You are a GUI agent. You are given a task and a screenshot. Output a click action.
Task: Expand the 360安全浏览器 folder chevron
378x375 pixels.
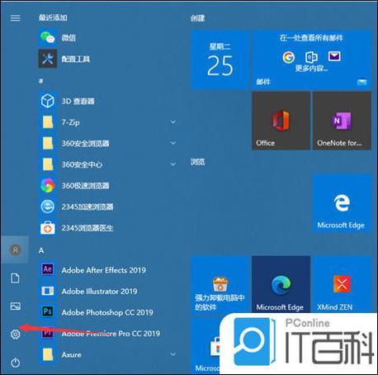click(173, 143)
